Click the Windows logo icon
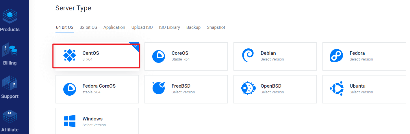 pos(70,121)
